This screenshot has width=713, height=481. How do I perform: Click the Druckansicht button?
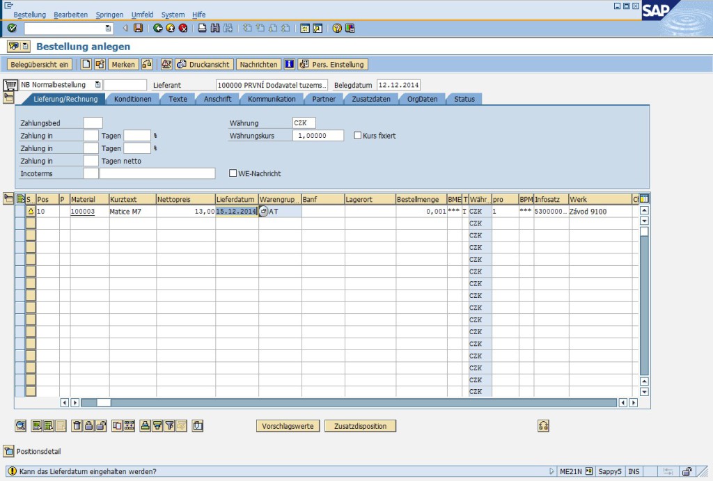(x=204, y=64)
